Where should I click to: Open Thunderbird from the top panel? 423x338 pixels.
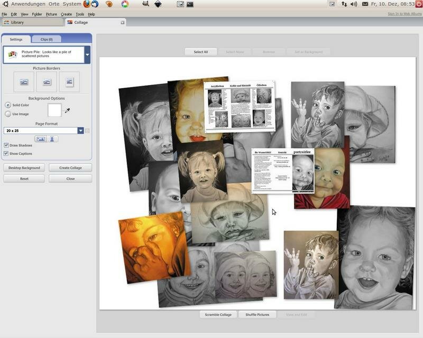tap(95, 4)
